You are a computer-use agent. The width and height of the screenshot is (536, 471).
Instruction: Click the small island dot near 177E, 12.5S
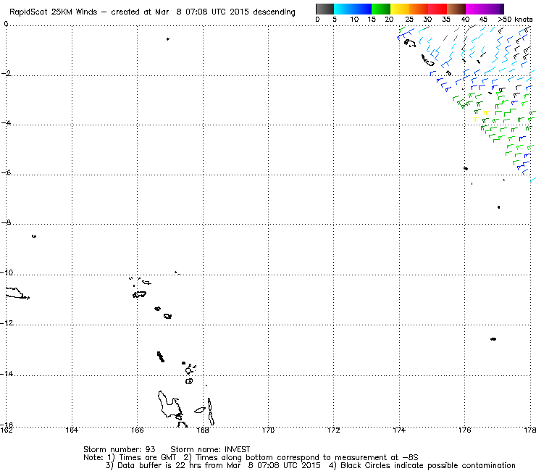click(x=493, y=339)
